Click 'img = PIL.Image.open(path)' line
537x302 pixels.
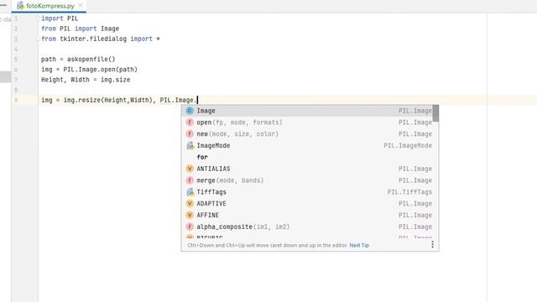point(89,70)
